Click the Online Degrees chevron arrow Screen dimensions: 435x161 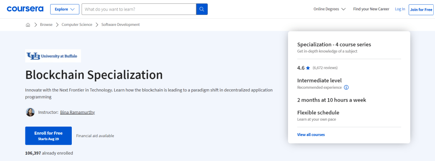[343, 9]
